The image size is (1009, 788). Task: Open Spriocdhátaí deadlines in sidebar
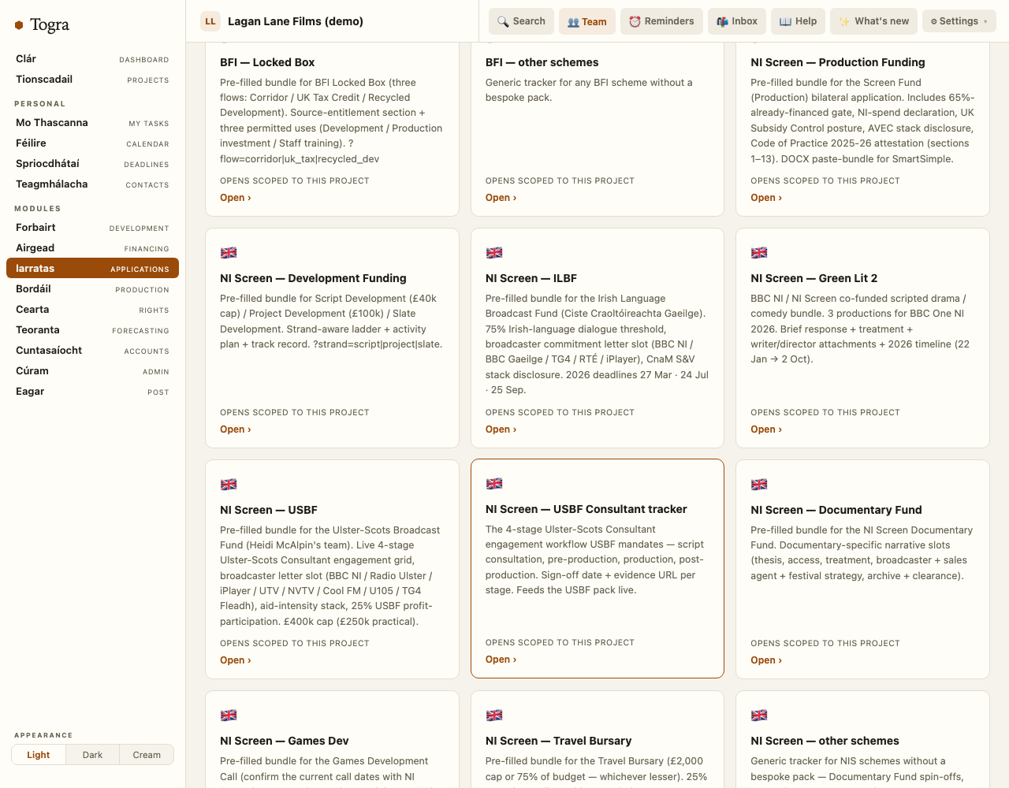(x=92, y=164)
